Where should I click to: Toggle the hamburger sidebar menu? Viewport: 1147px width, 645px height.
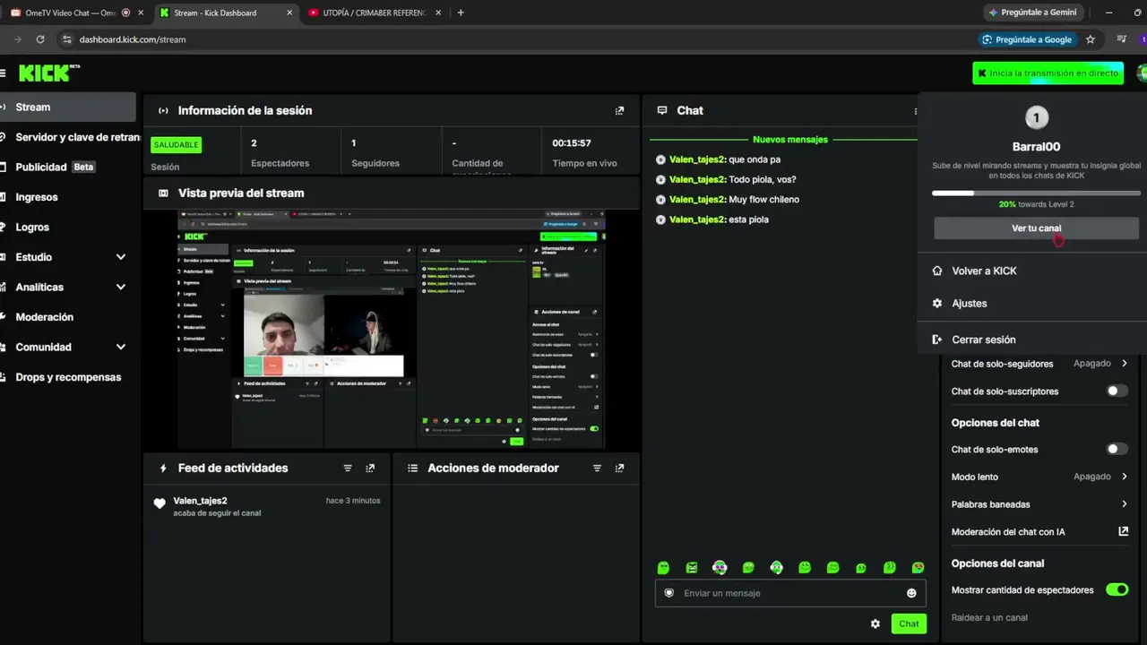coord(3,73)
